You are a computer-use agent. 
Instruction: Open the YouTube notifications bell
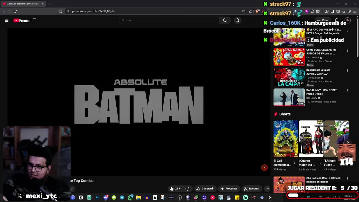click(x=337, y=20)
